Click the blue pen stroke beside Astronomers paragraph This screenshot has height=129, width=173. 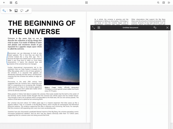(x=7, y=58)
